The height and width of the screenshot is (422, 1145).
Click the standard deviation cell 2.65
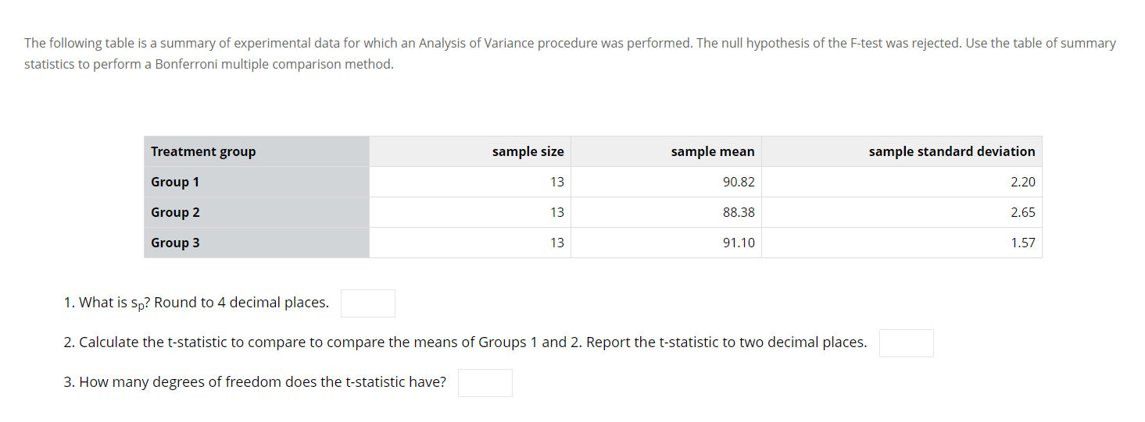pos(902,212)
